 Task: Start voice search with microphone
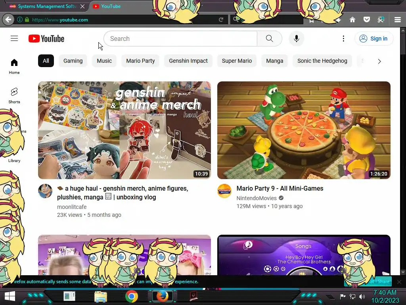297,39
